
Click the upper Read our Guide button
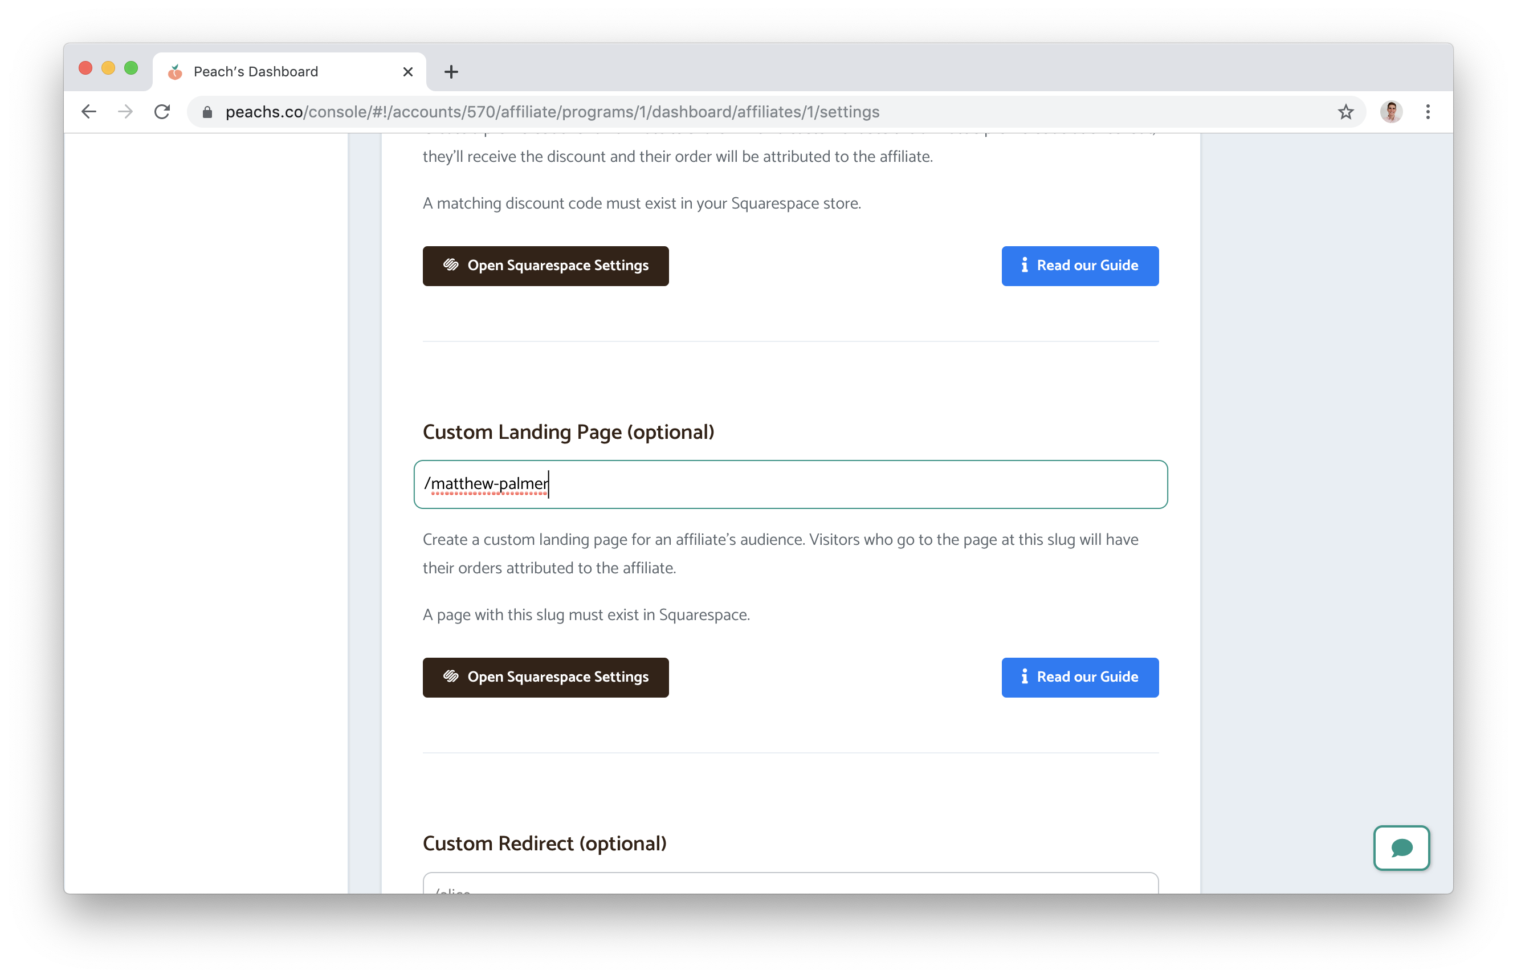pos(1079,266)
